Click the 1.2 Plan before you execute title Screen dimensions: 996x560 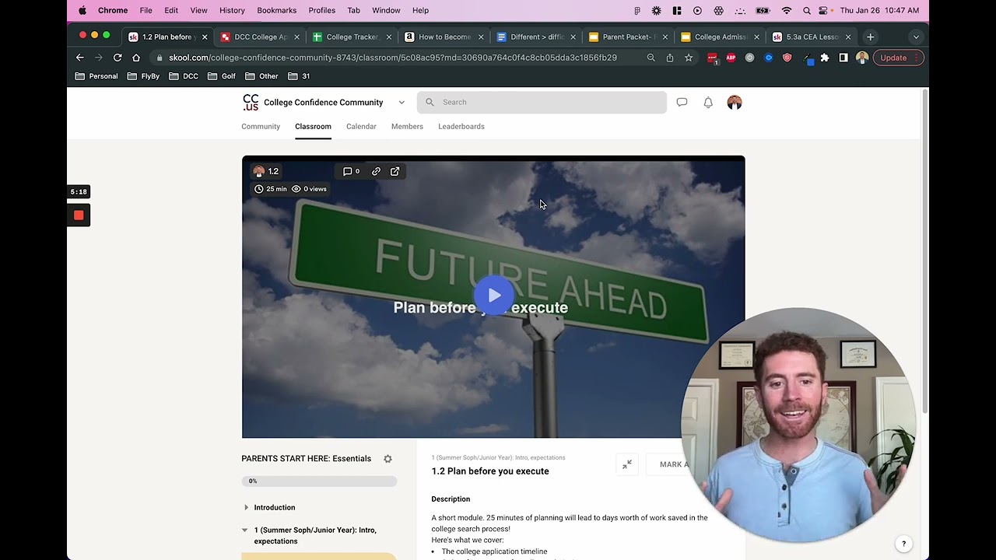[490, 471]
